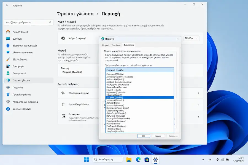Choose Σουηδικά (Σουηδία) from list
The width and height of the screenshot is (248, 165).
click(139, 131)
